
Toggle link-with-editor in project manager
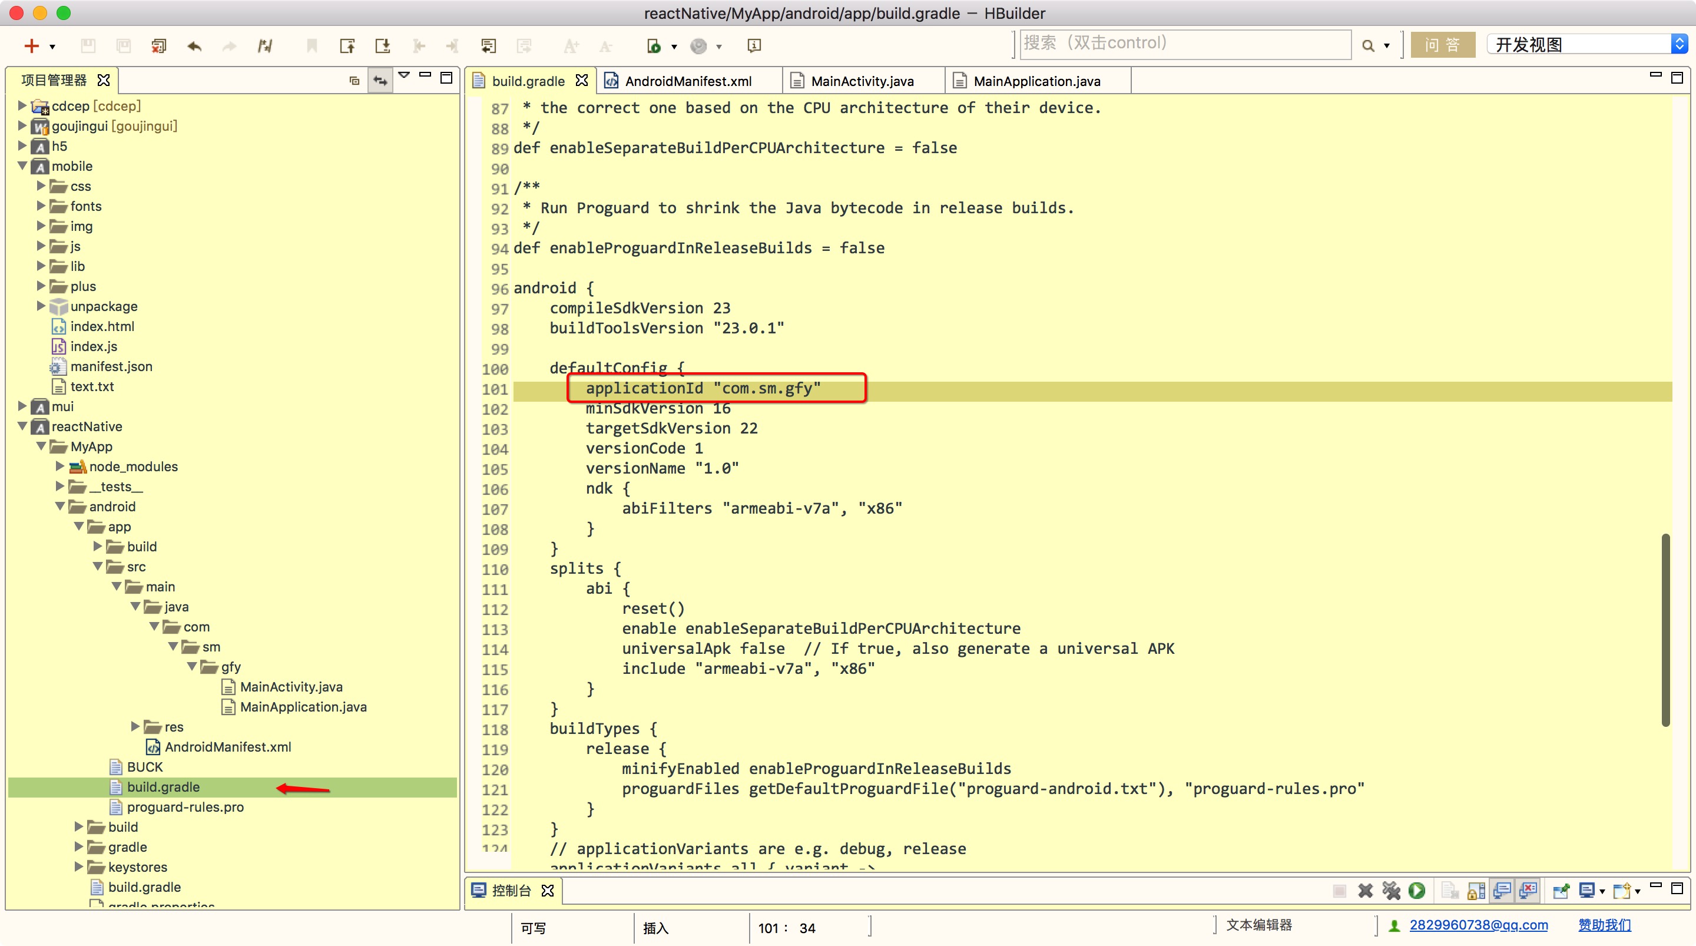pos(380,80)
